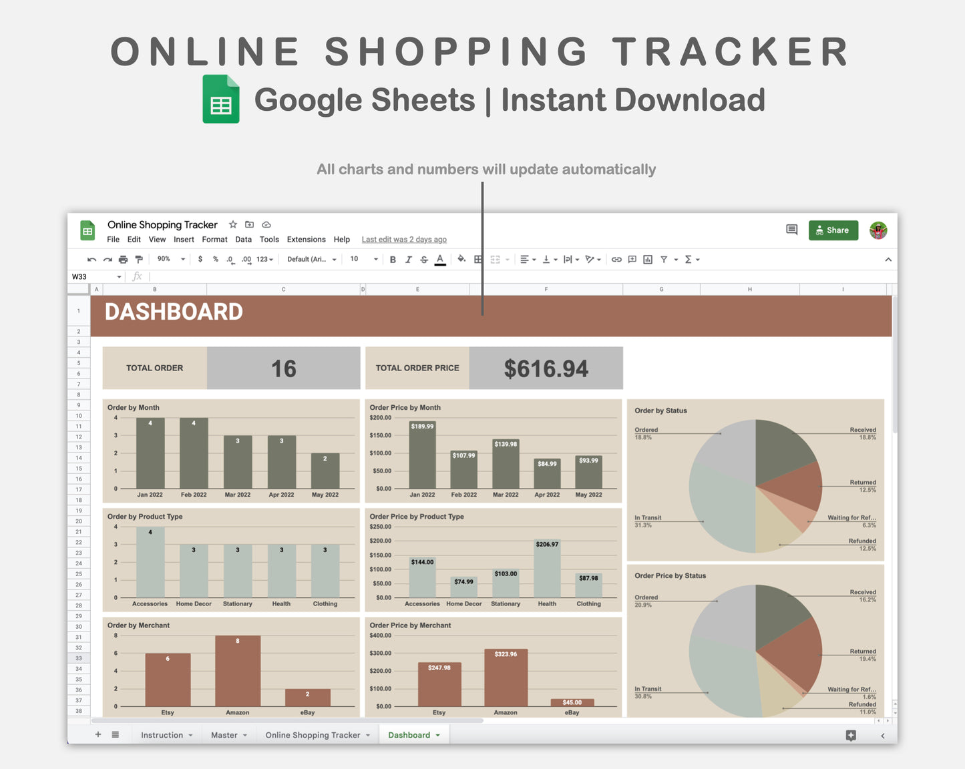Select the Print icon in the toolbar
965x769 pixels.
tap(123, 259)
